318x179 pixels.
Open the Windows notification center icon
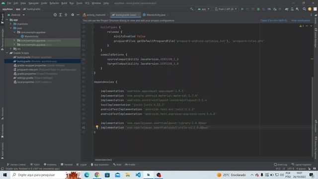312,175
